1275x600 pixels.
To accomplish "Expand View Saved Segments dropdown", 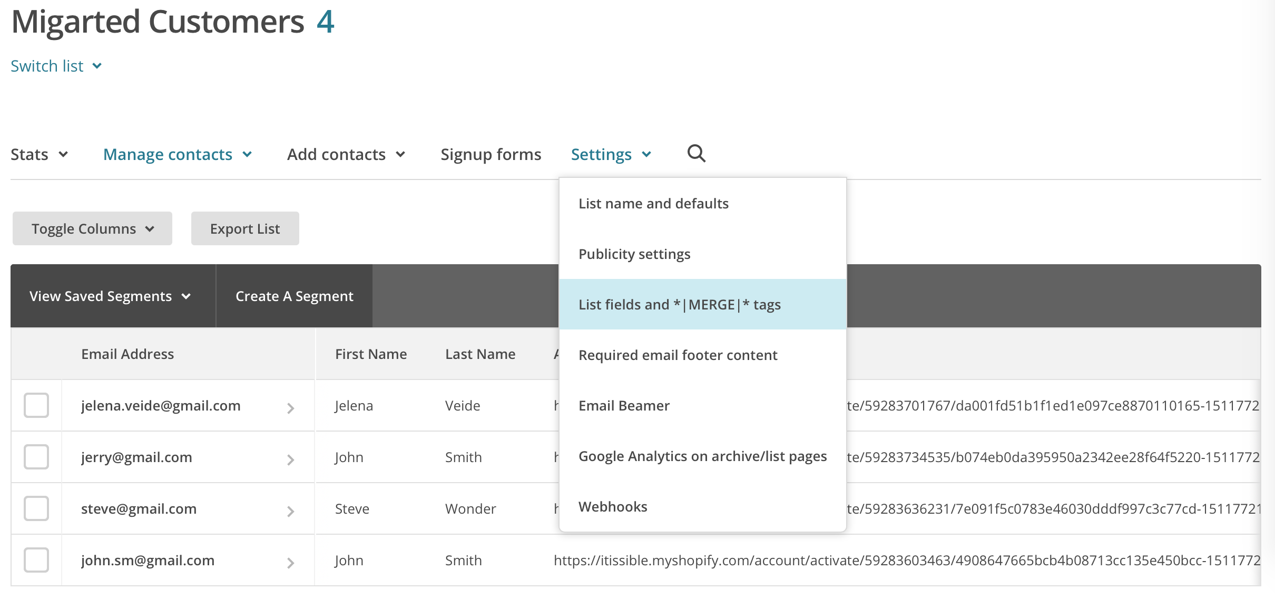I will (110, 296).
